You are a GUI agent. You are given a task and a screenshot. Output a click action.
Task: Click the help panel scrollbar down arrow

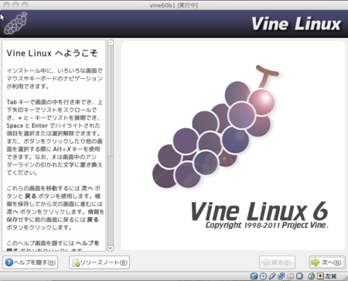pos(111,248)
